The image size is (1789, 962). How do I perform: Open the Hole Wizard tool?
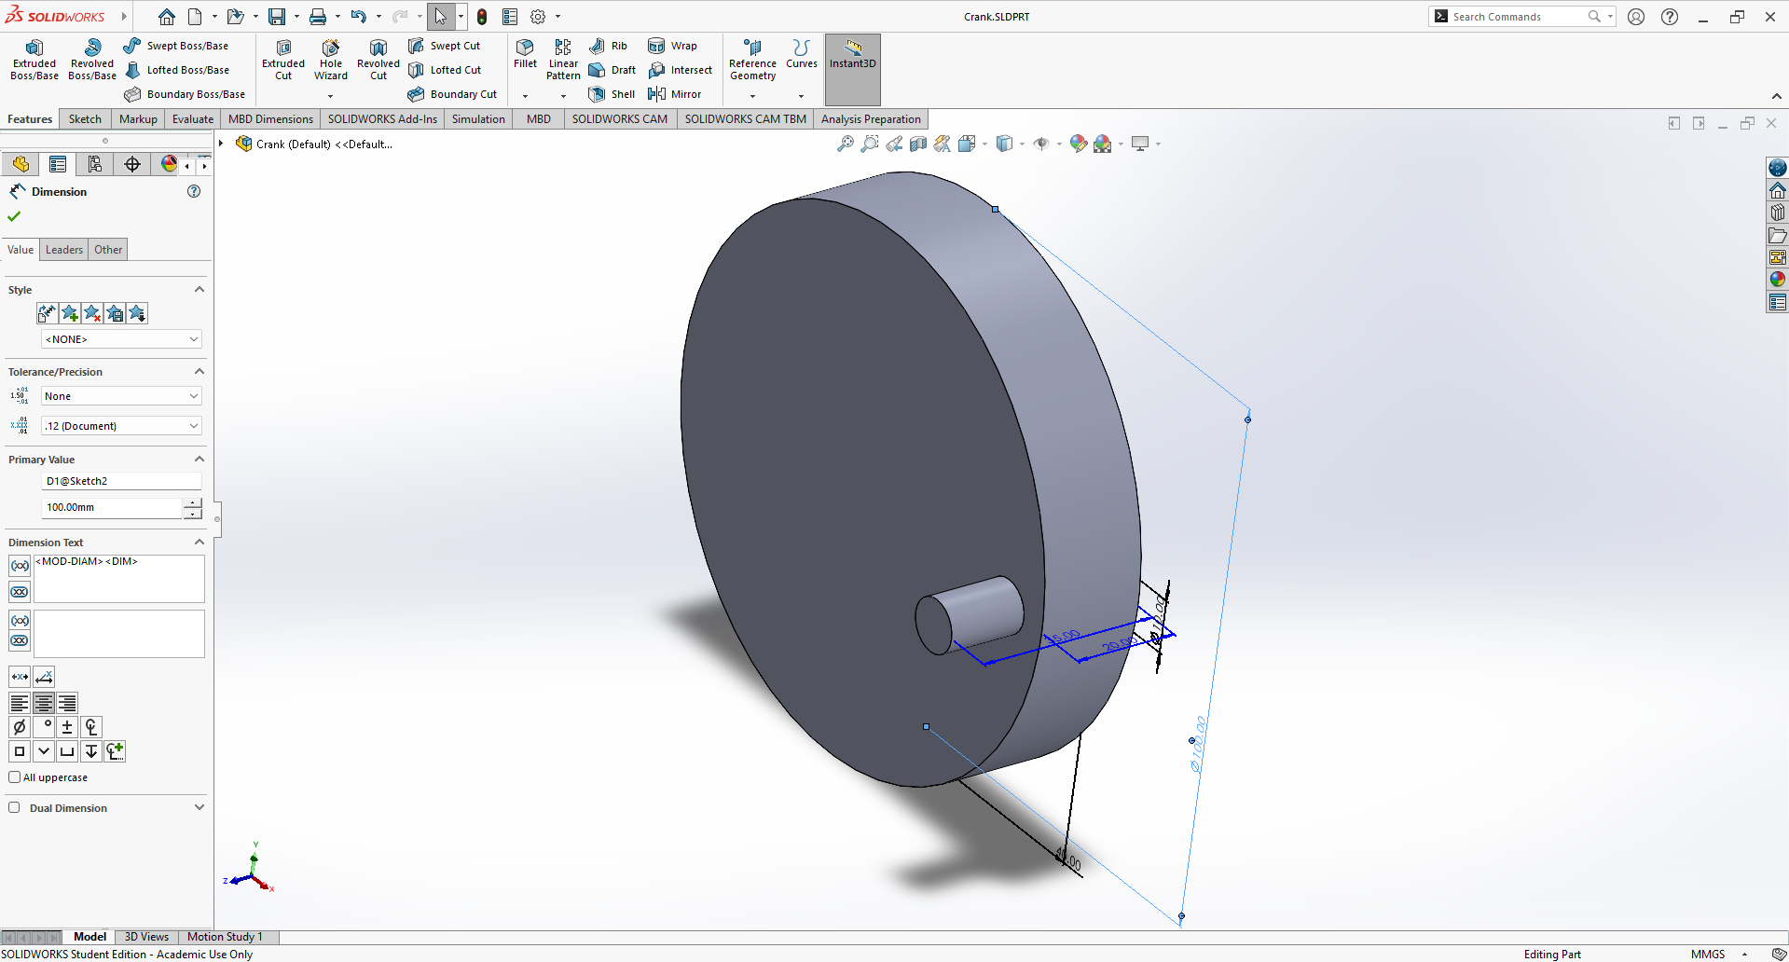pos(331,60)
